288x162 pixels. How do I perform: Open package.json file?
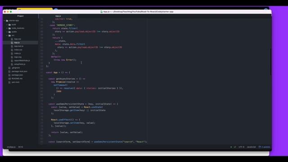pos(17,75)
